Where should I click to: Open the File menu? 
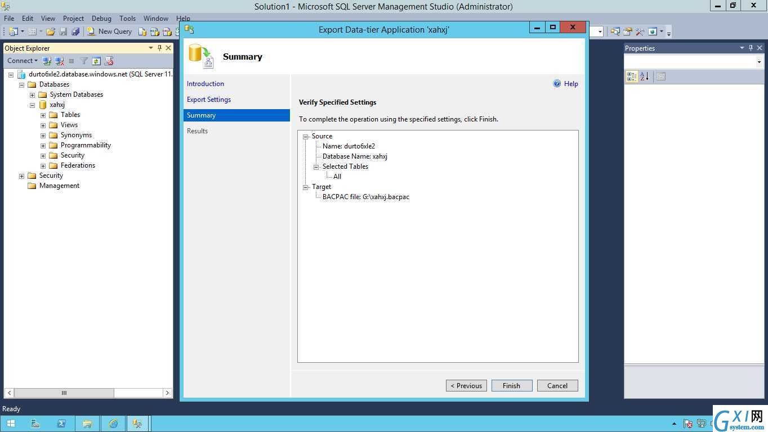(x=9, y=19)
